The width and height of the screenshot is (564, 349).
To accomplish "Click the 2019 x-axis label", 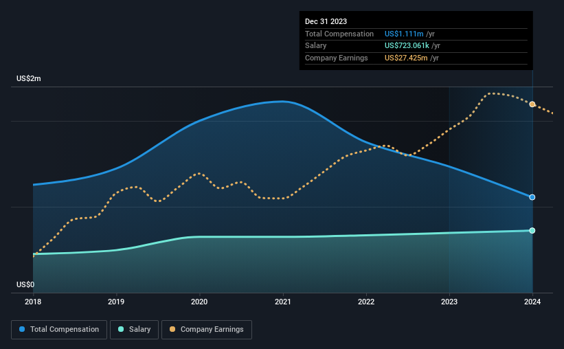I will click(x=116, y=302).
